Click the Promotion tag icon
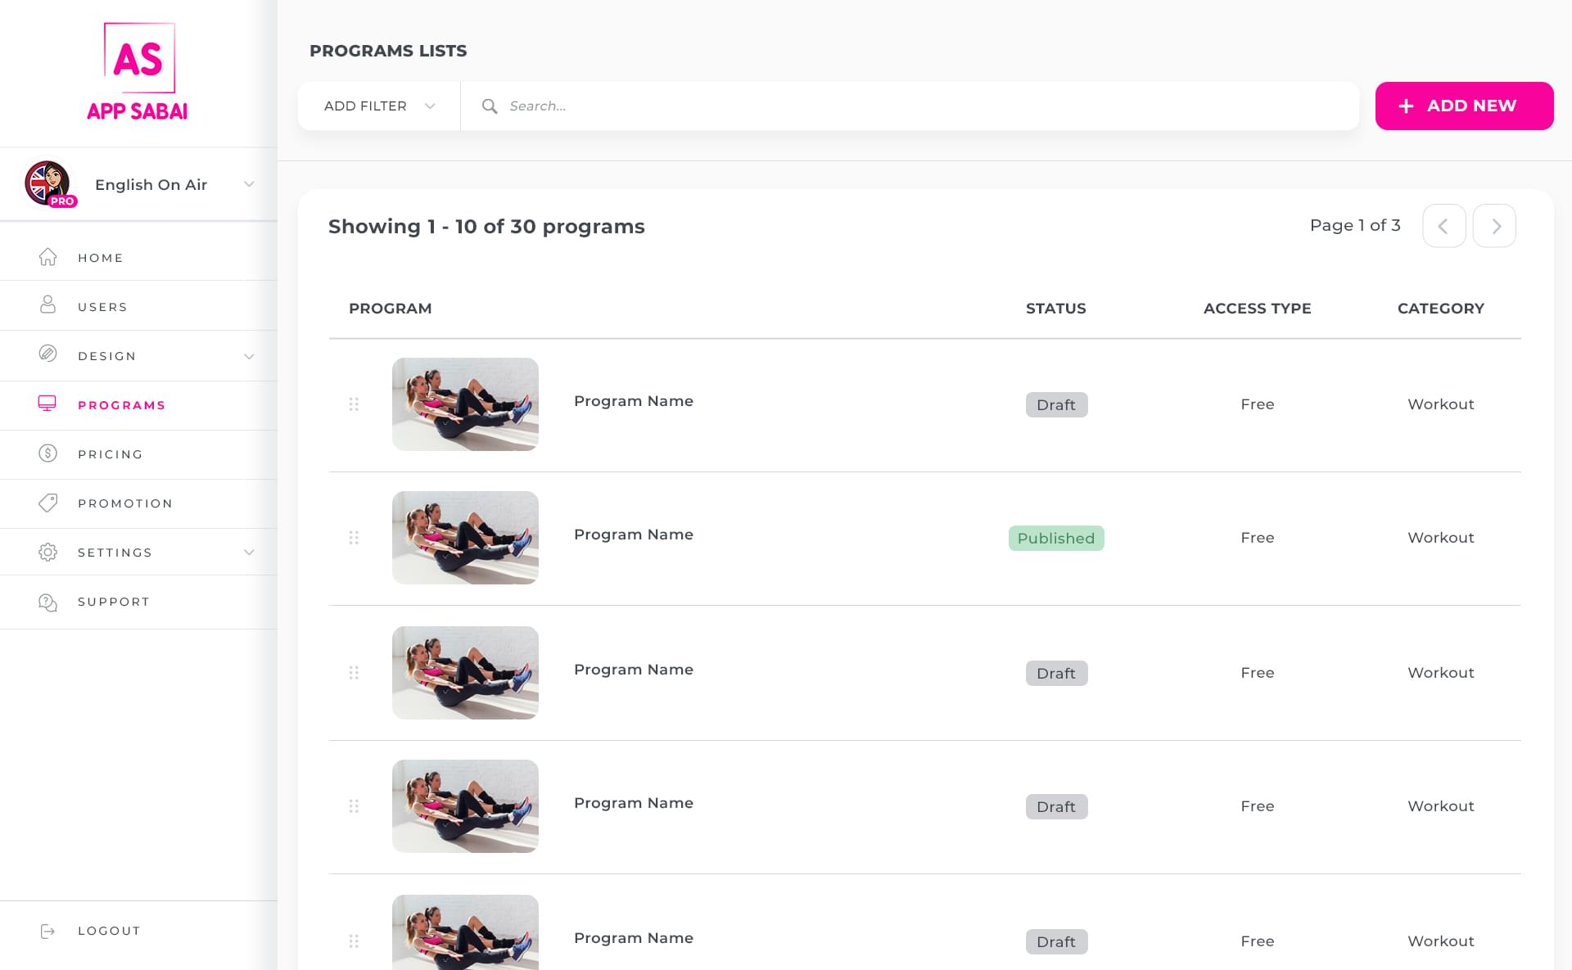 (x=47, y=503)
